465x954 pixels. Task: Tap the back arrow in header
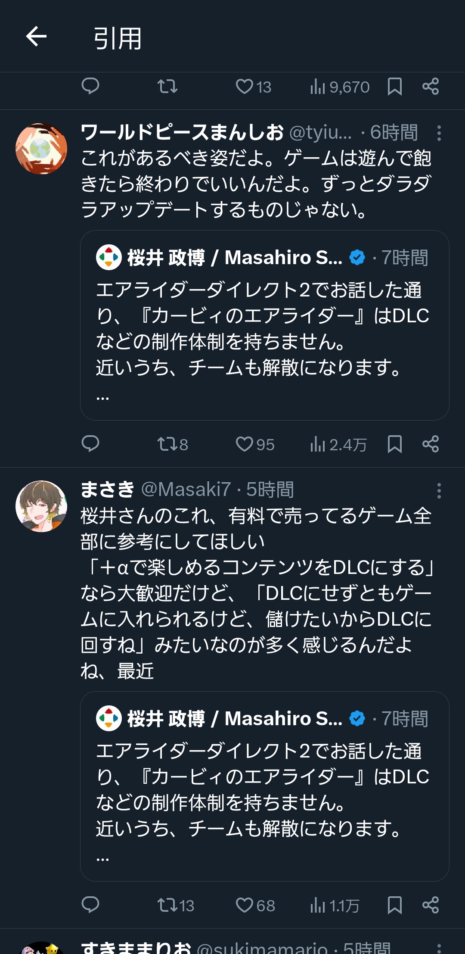[x=36, y=36]
